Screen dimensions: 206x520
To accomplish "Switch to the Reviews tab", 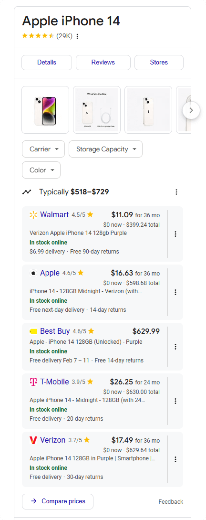I will click(x=103, y=63).
